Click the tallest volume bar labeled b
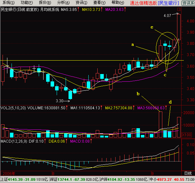Viewport: 195px width, 183px height. [x=160, y=124]
